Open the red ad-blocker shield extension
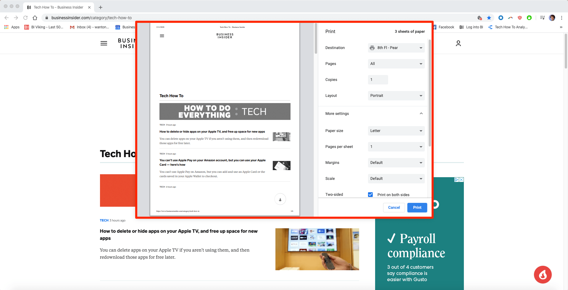568x290 pixels. coord(519,18)
